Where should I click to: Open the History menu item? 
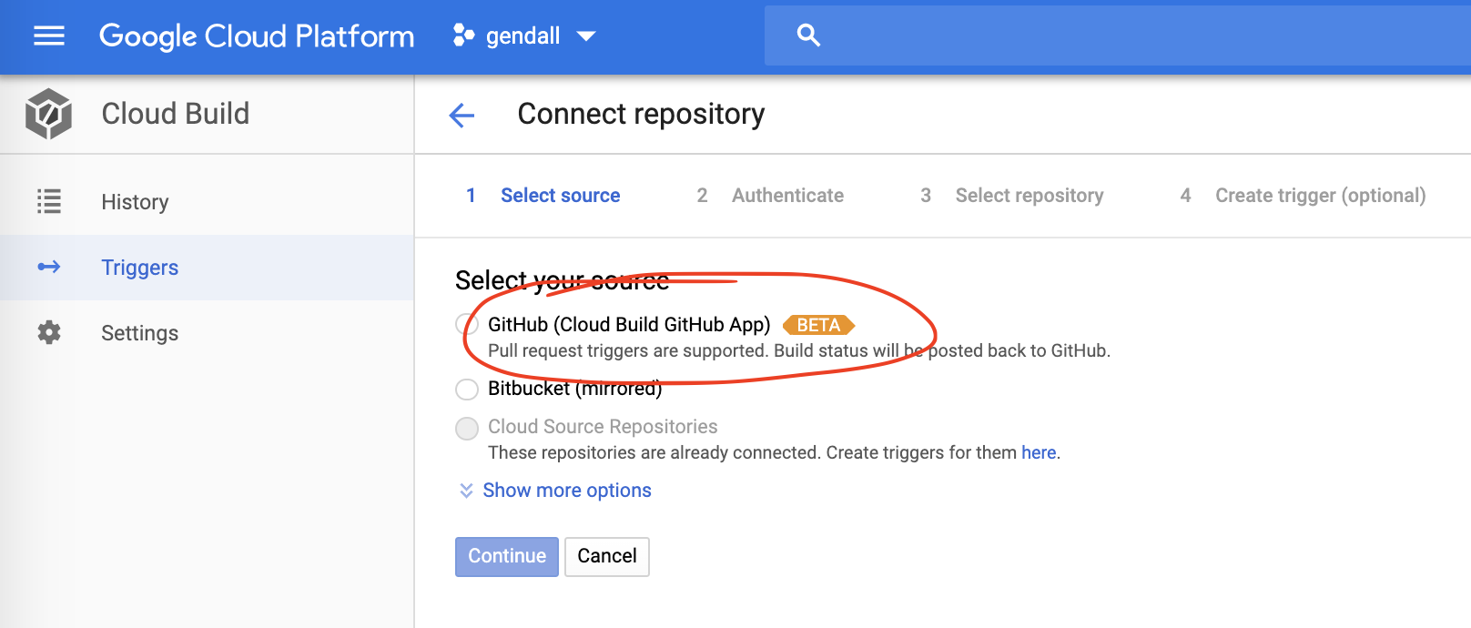(x=135, y=202)
